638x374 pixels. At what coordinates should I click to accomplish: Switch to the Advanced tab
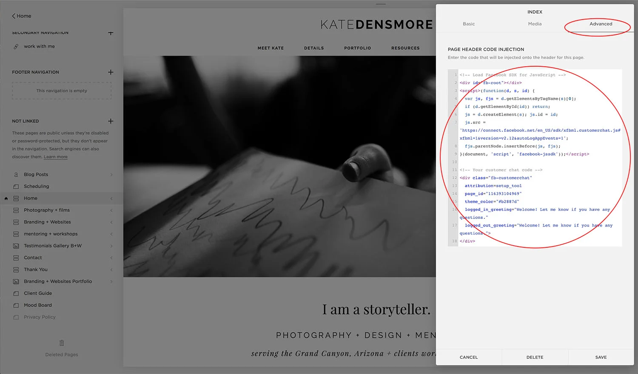click(x=601, y=24)
